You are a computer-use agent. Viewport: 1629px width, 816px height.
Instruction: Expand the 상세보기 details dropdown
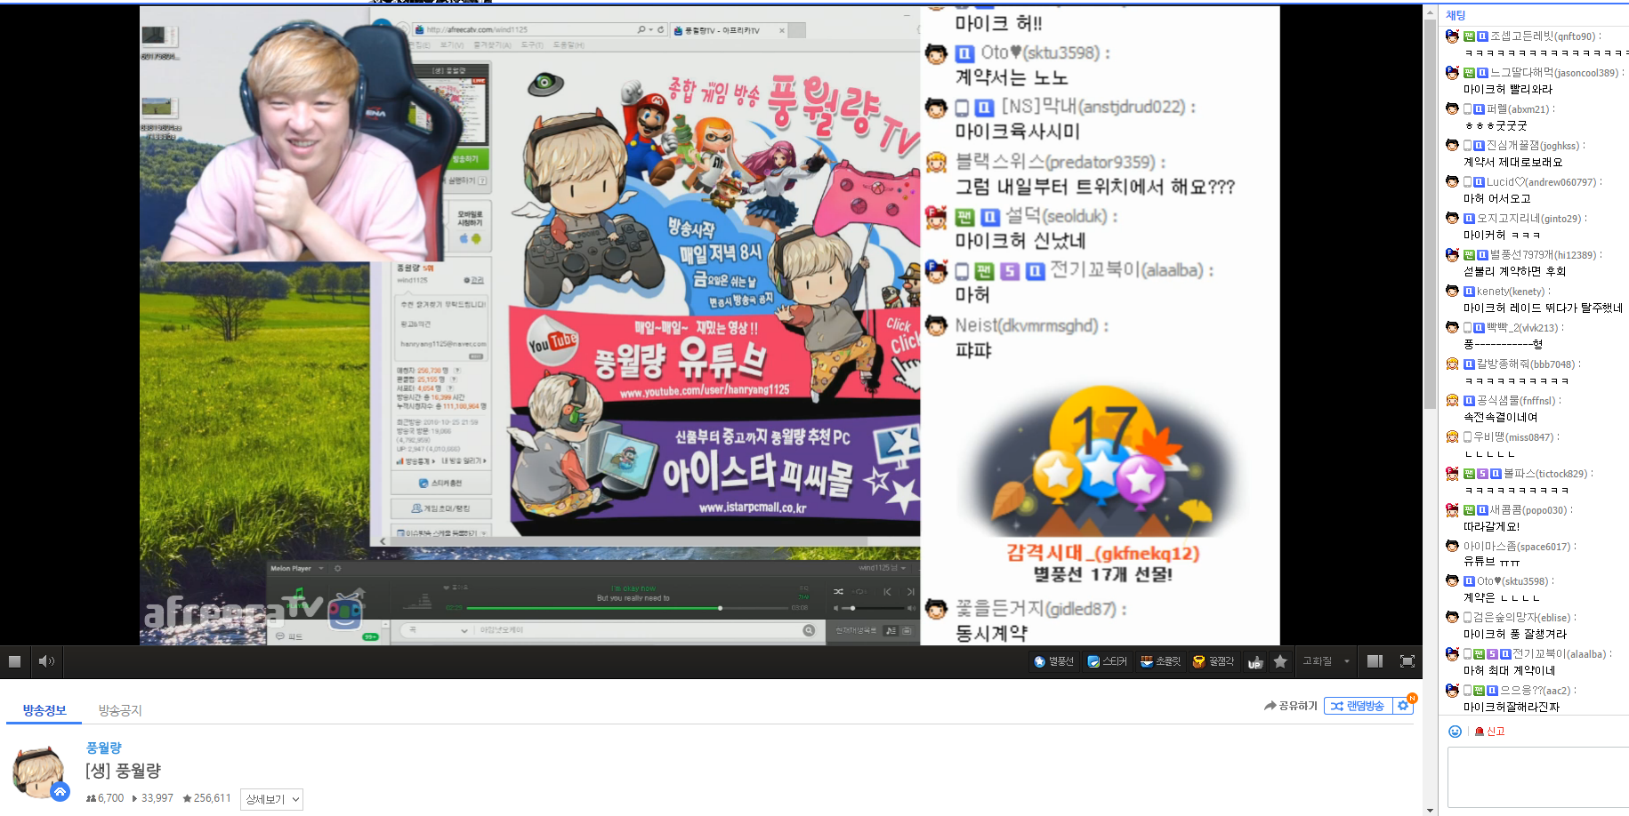pyautogui.click(x=271, y=799)
